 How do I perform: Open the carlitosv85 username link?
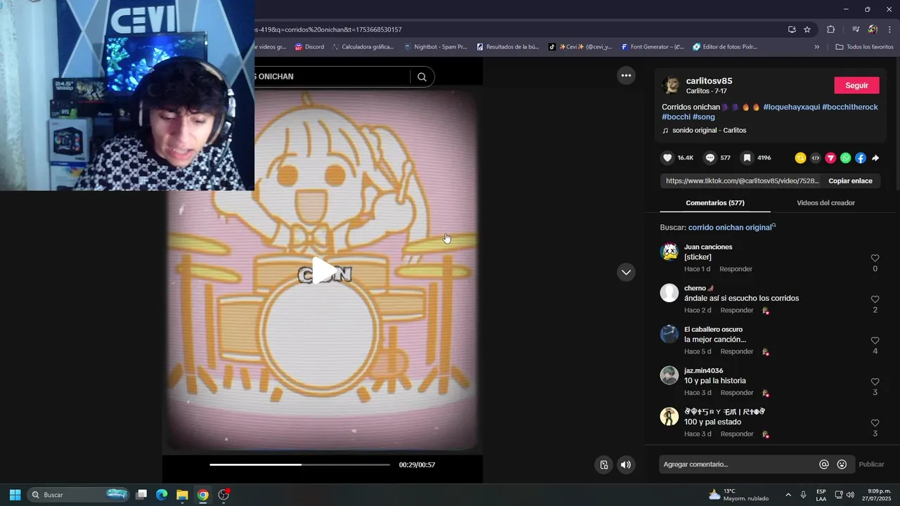click(x=709, y=81)
